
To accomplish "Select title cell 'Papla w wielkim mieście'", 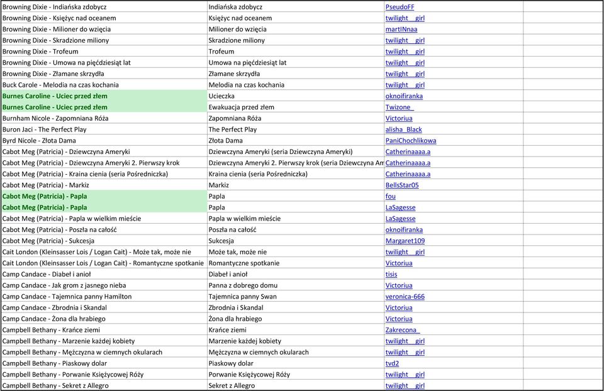I will coord(296,219).
